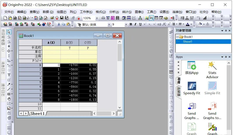Click the cell containing 0.74
This screenshot has width=233, height=135.
(88, 95)
